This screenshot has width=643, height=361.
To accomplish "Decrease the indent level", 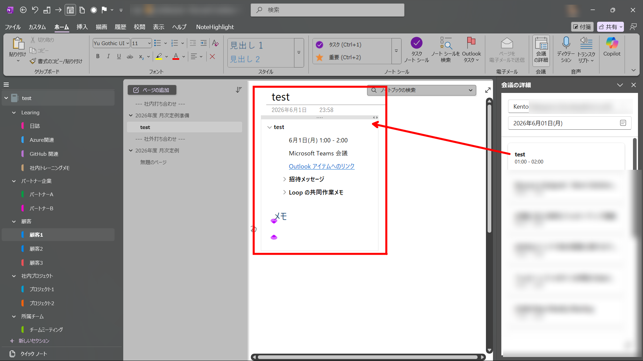I will 193,43.
